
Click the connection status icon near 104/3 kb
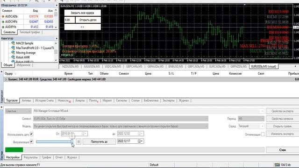pos(277,165)
